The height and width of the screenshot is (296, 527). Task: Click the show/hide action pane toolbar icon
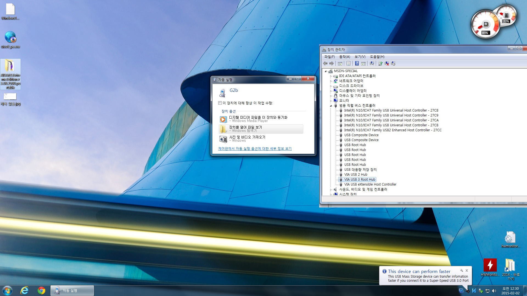pos(363,63)
